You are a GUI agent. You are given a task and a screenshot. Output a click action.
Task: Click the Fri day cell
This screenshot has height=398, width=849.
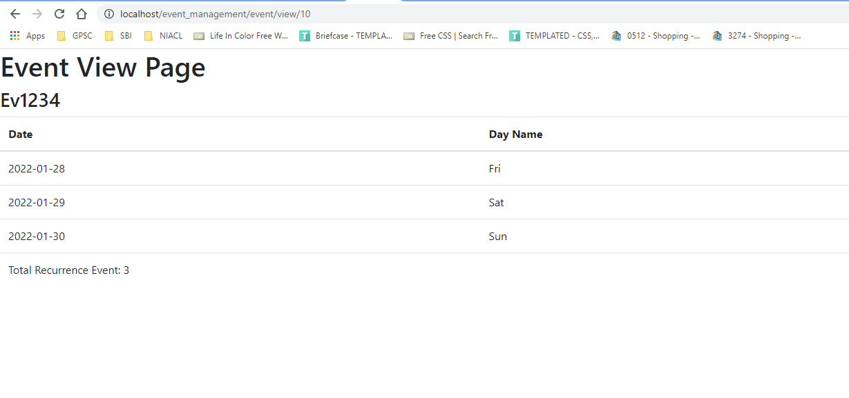pyautogui.click(x=495, y=168)
